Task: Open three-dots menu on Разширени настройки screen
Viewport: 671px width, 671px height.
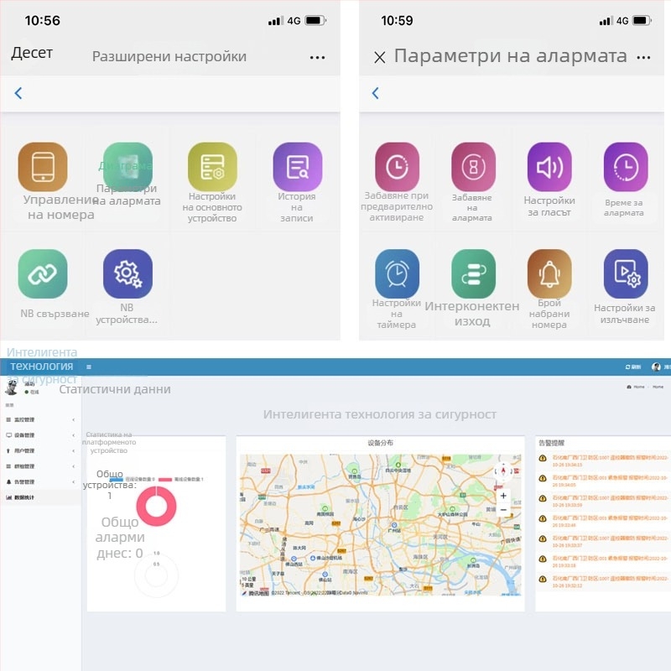Action: 317,57
